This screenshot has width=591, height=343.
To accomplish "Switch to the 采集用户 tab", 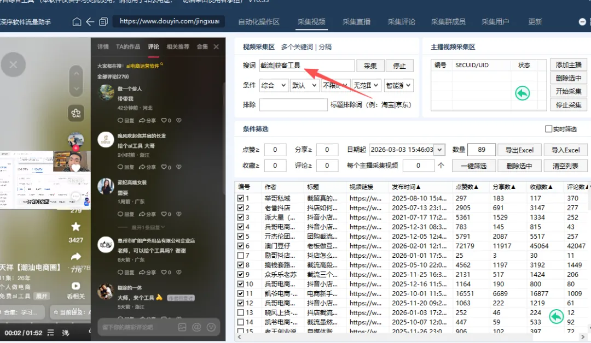I will coord(495,22).
